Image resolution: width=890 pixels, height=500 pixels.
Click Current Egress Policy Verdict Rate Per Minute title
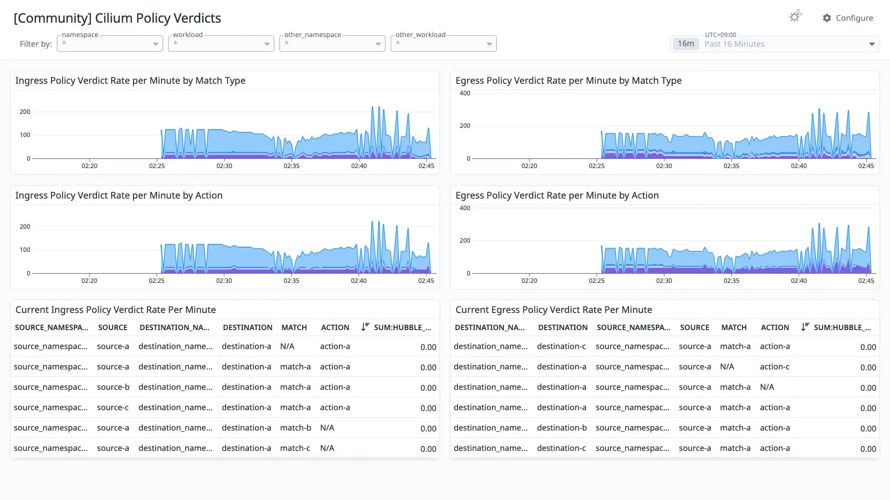pos(553,310)
